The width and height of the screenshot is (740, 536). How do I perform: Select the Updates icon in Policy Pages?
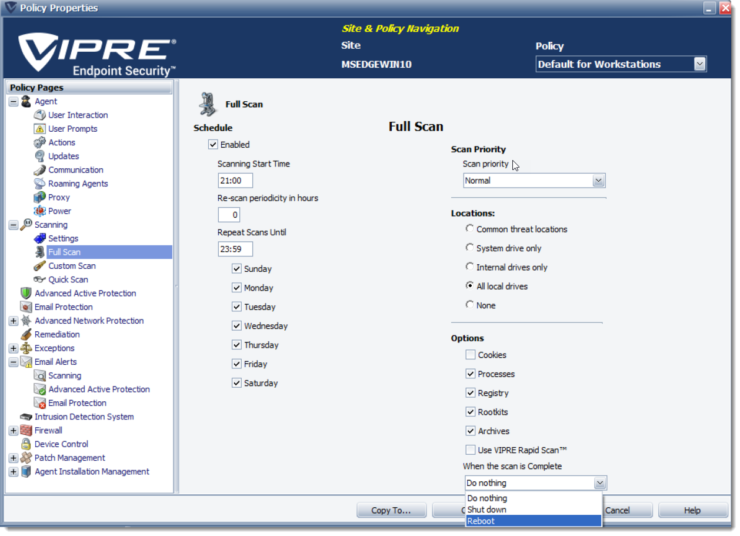[x=41, y=156]
